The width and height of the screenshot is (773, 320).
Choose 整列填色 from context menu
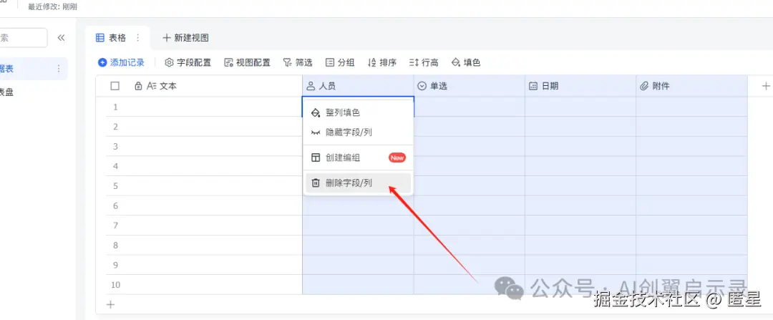[x=358, y=112]
